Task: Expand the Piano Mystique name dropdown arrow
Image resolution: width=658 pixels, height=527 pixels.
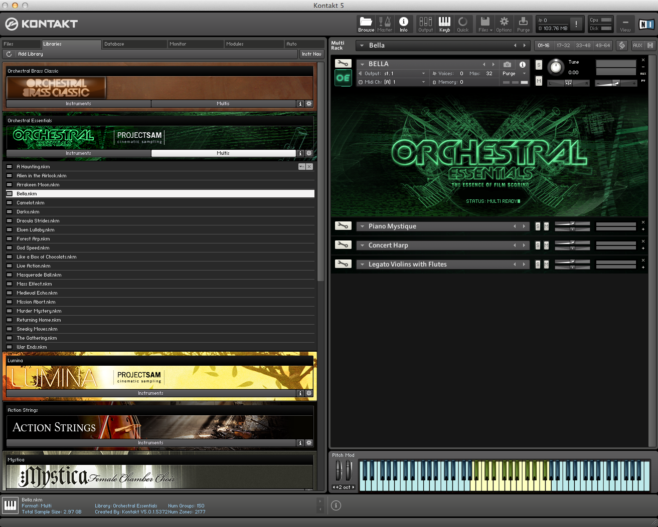Action: point(362,226)
